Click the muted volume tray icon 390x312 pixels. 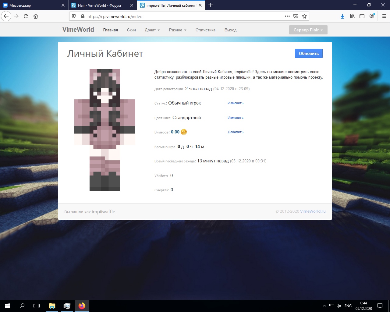[x=339, y=306]
